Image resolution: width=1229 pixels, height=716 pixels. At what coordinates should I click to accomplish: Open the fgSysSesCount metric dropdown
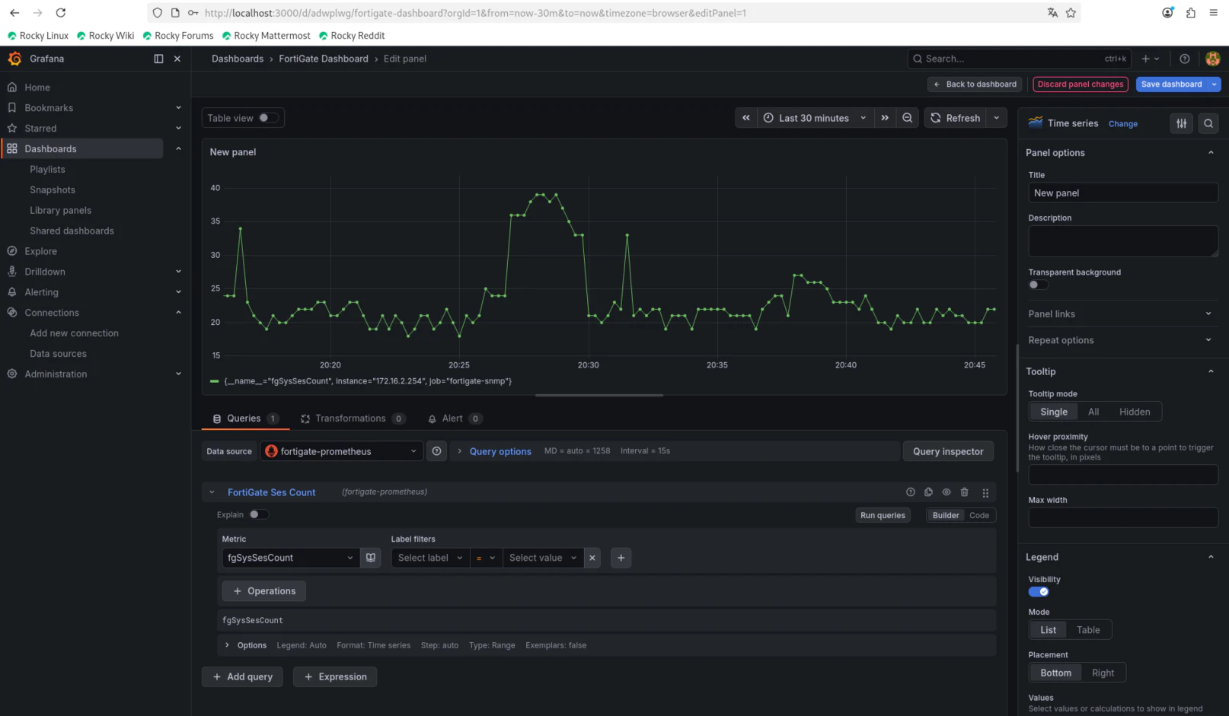[x=290, y=558]
